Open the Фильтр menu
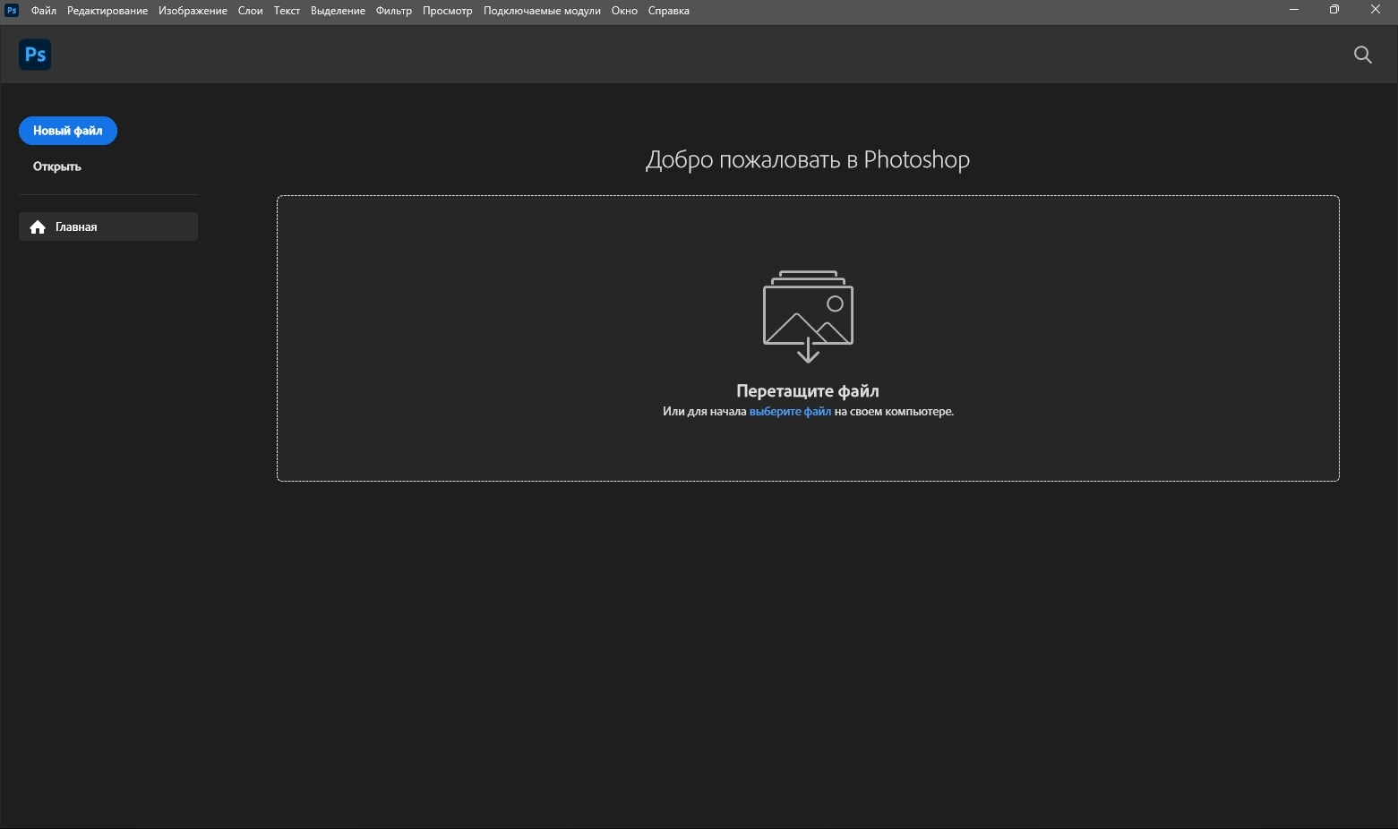 click(x=394, y=11)
